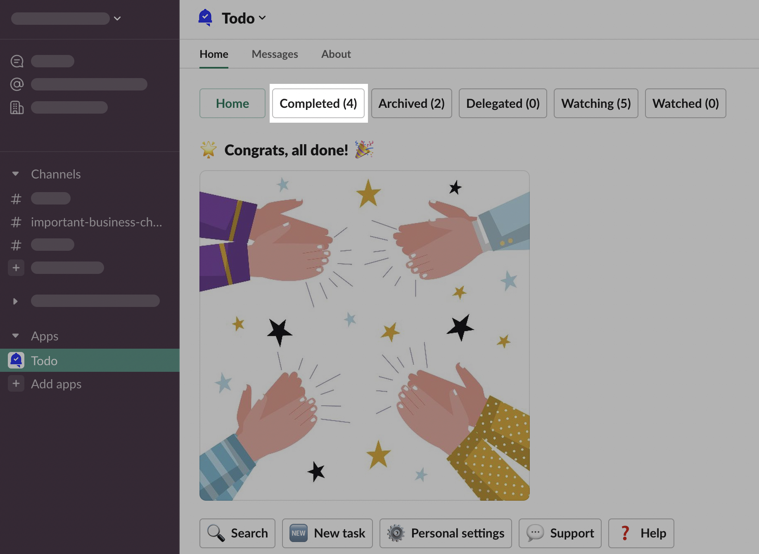
Task: Click the plus icon below the channel list
Action: point(16,268)
